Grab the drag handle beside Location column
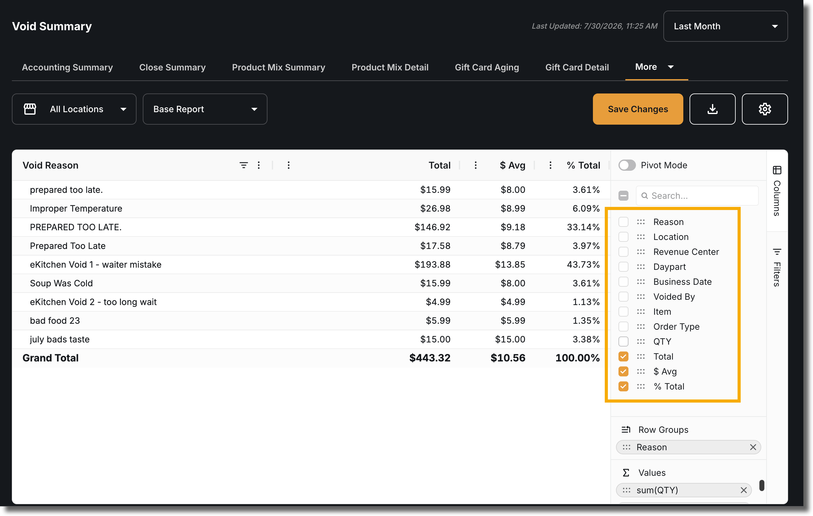This screenshot has height=516, width=813. tap(641, 236)
